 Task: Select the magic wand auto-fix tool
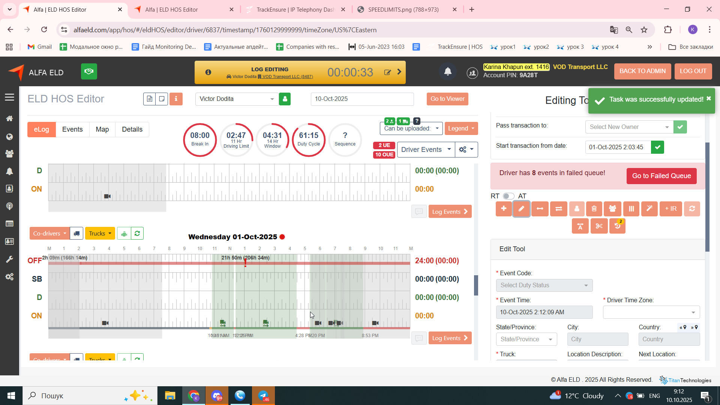pyautogui.click(x=649, y=209)
